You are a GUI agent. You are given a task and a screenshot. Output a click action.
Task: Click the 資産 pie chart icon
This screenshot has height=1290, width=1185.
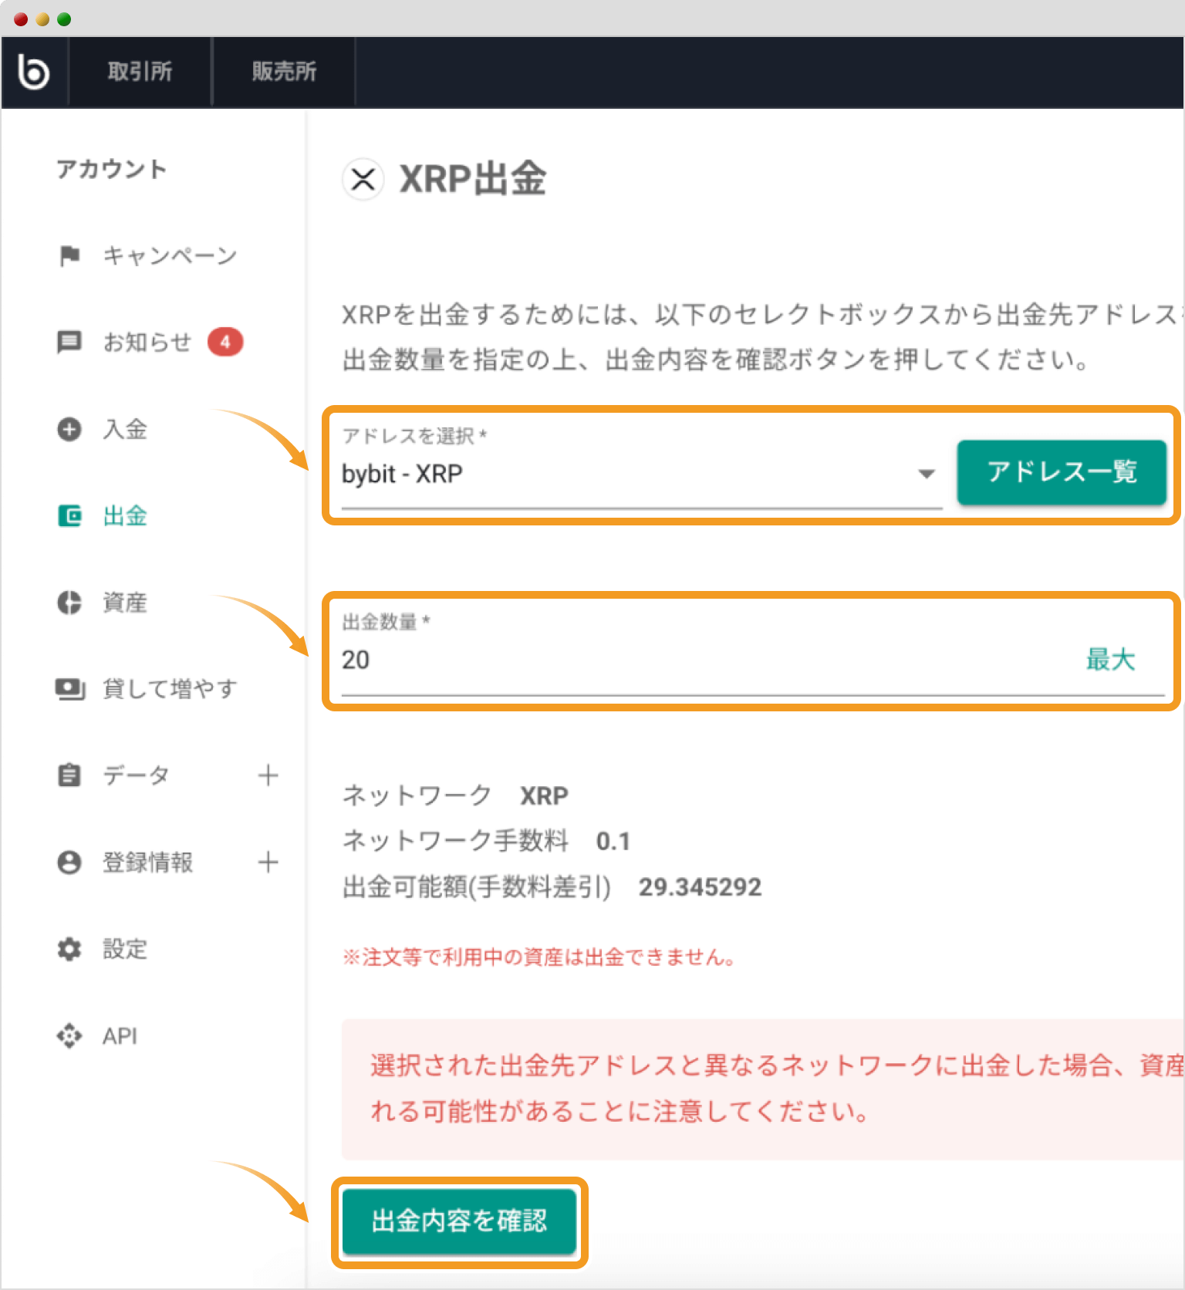click(x=69, y=603)
